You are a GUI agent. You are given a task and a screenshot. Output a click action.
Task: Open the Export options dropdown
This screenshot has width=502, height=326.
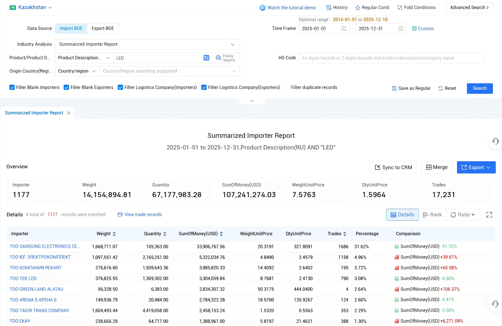(x=476, y=168)
